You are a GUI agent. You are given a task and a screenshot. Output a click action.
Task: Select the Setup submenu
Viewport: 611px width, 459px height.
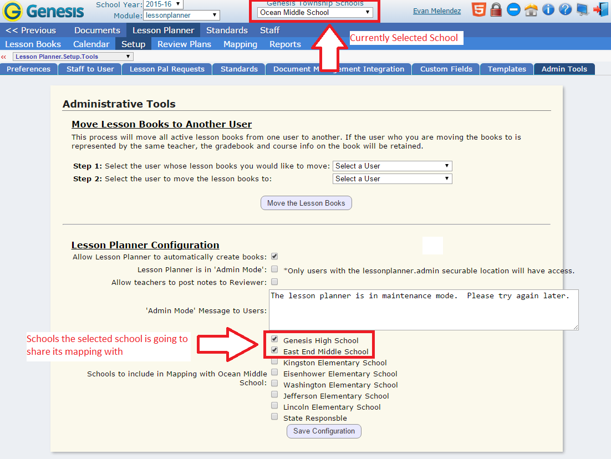click(x=133, y=44)
